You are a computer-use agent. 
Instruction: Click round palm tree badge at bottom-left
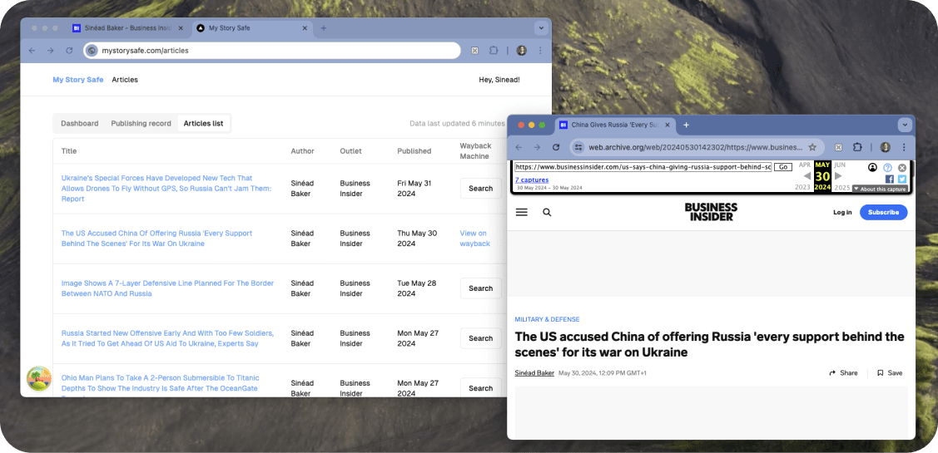pyautogui.click(x=39, y=379)
